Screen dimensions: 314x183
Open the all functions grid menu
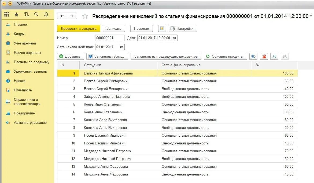click(6, 14)
